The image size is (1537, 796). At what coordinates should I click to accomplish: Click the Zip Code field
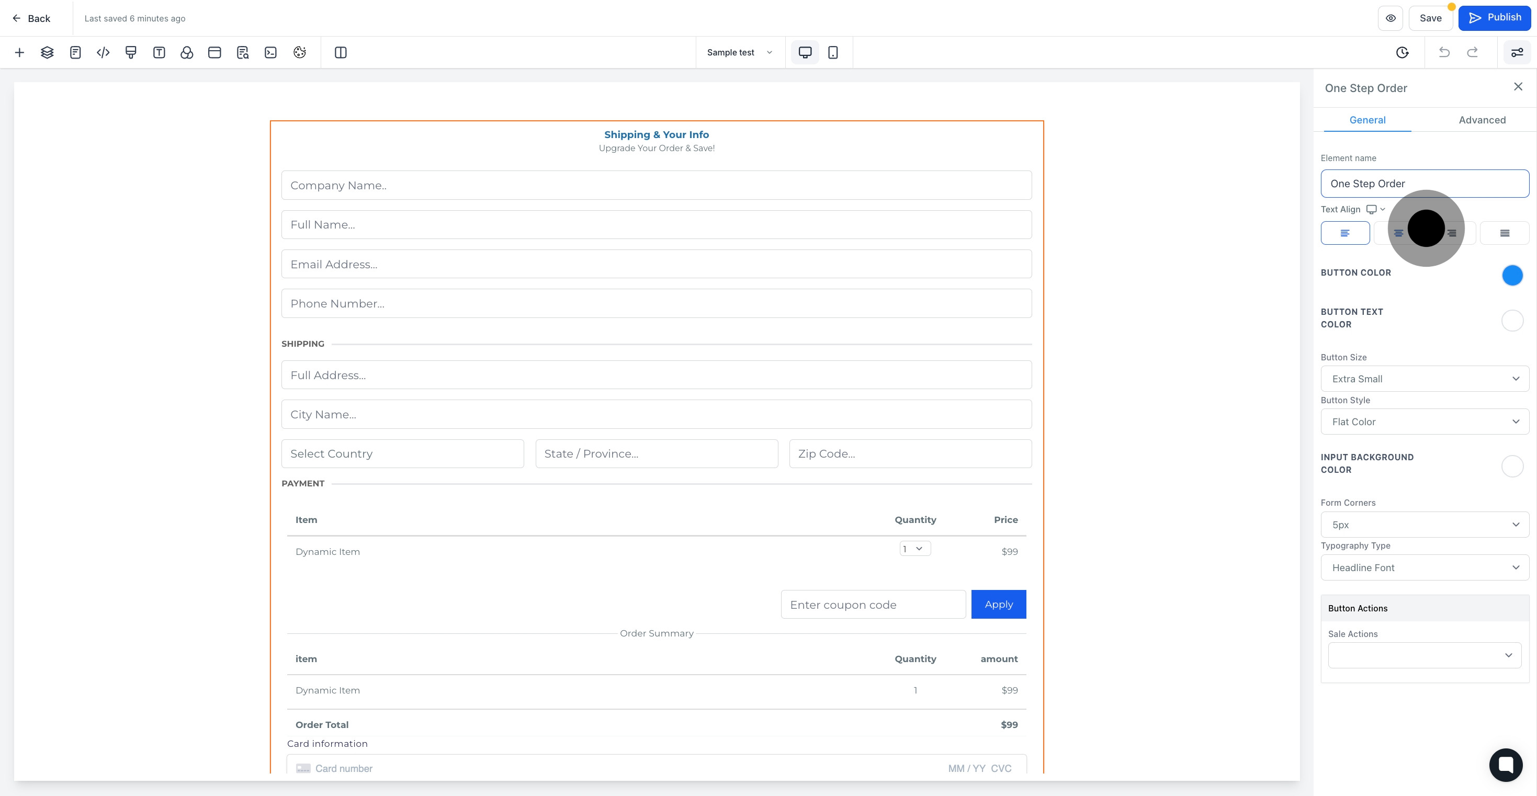click(x=910, y=454)
